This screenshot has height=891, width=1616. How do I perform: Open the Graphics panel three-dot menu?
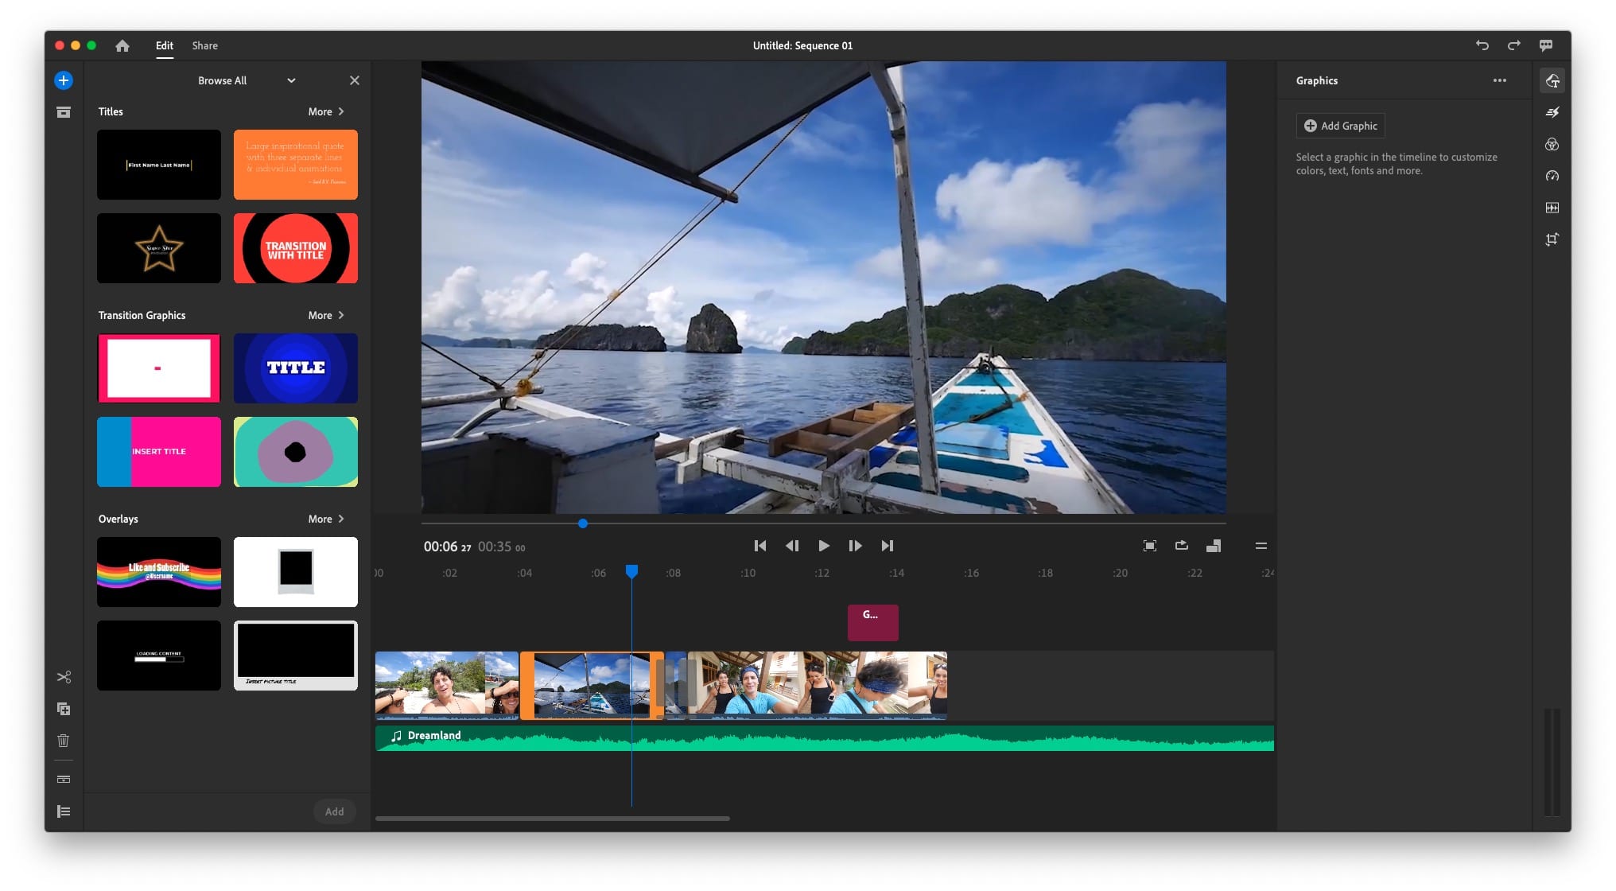click(x=1499, y=80)
